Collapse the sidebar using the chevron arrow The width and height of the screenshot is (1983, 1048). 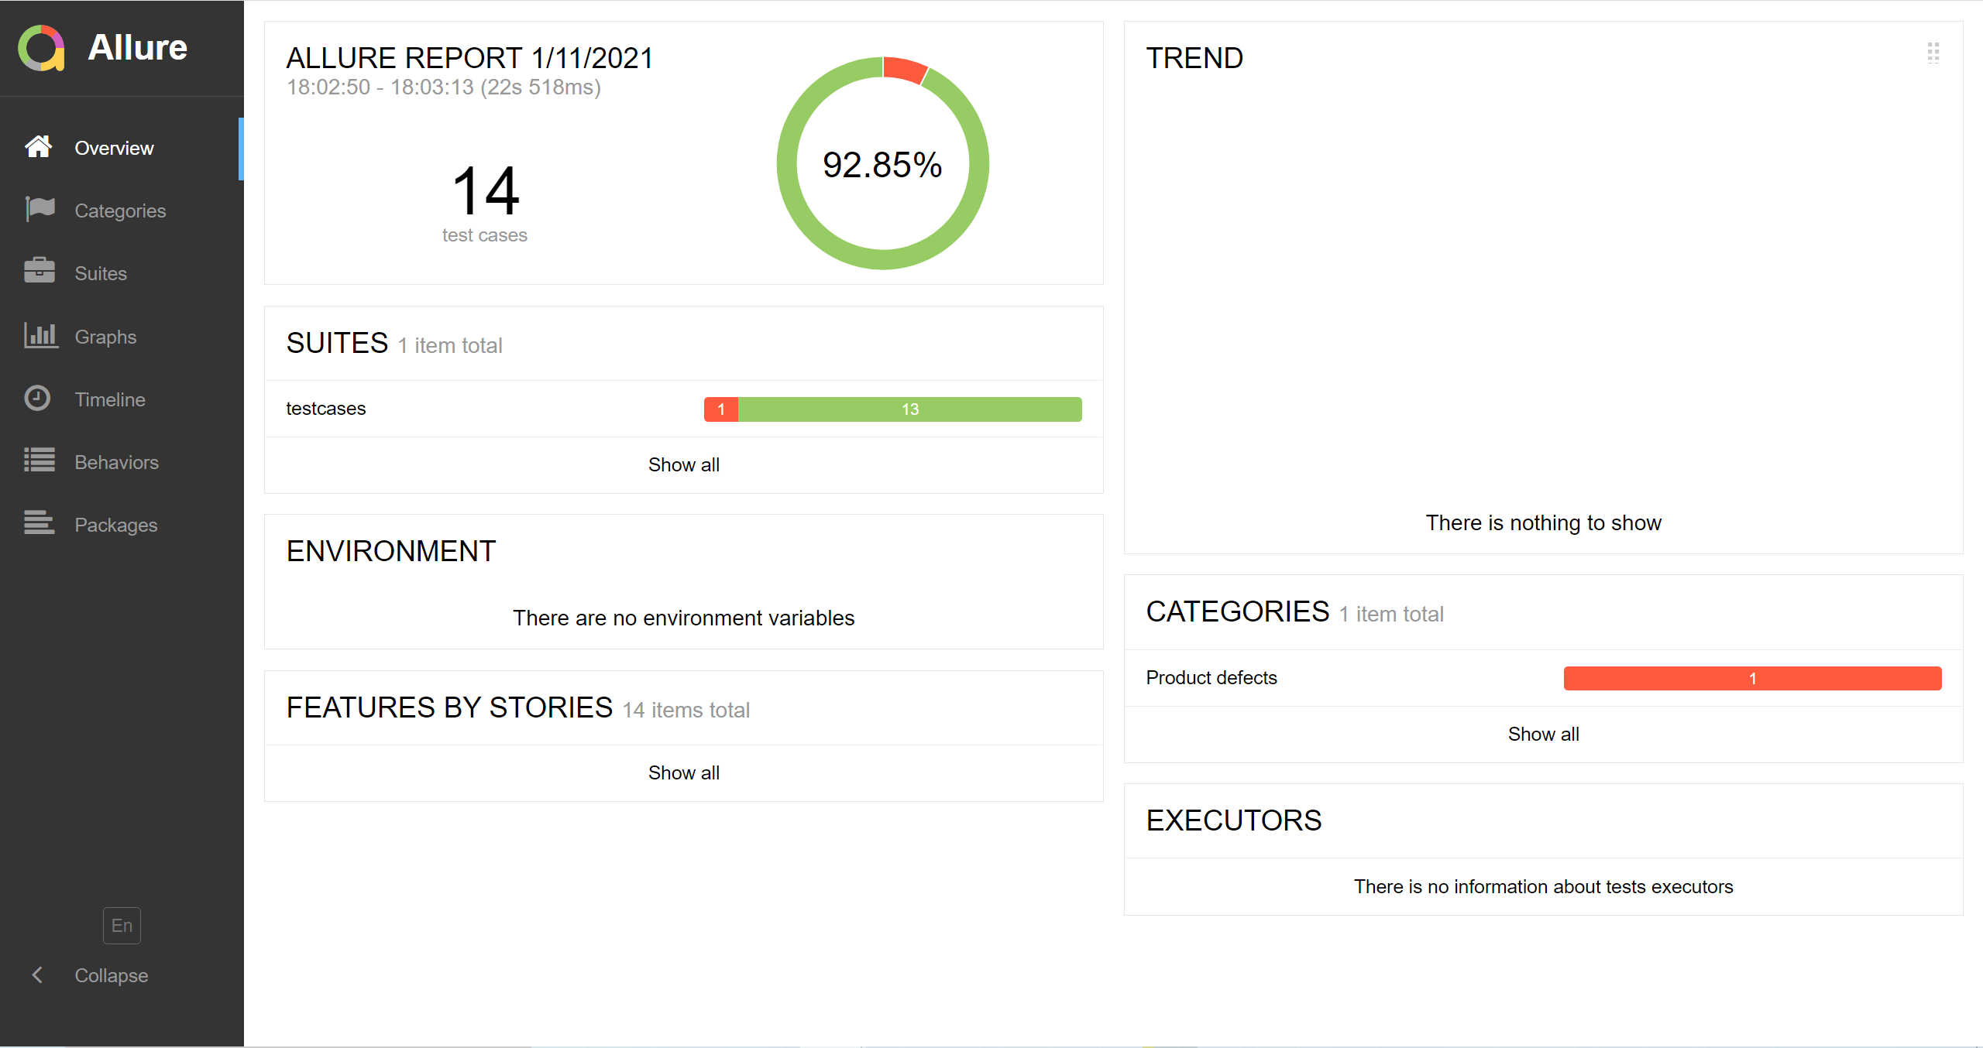(36, 975)
